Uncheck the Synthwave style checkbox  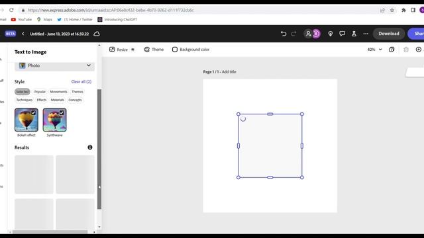point(62,113)
